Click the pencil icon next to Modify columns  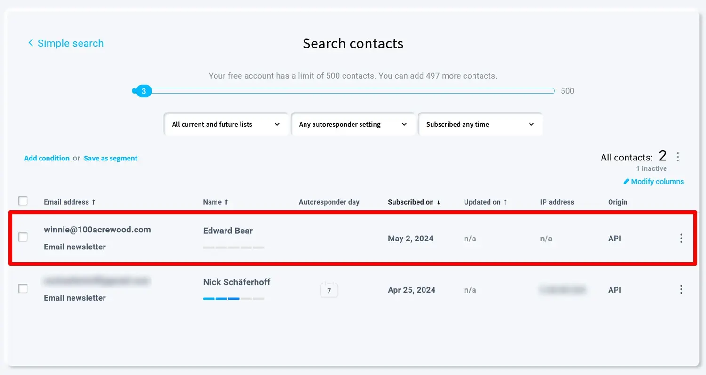(626, 181)
